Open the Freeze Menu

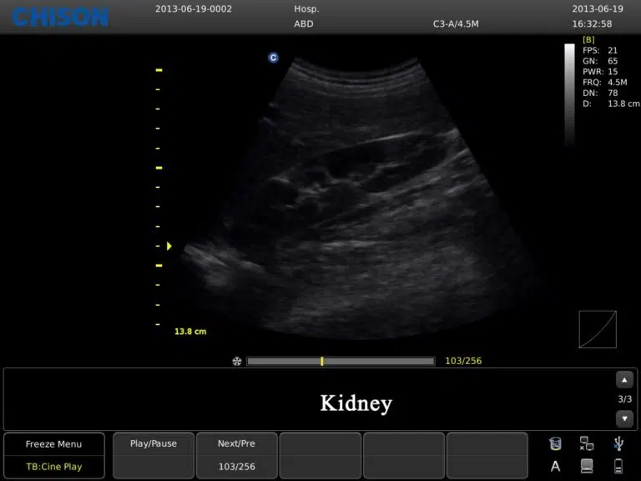pos(53,444)
